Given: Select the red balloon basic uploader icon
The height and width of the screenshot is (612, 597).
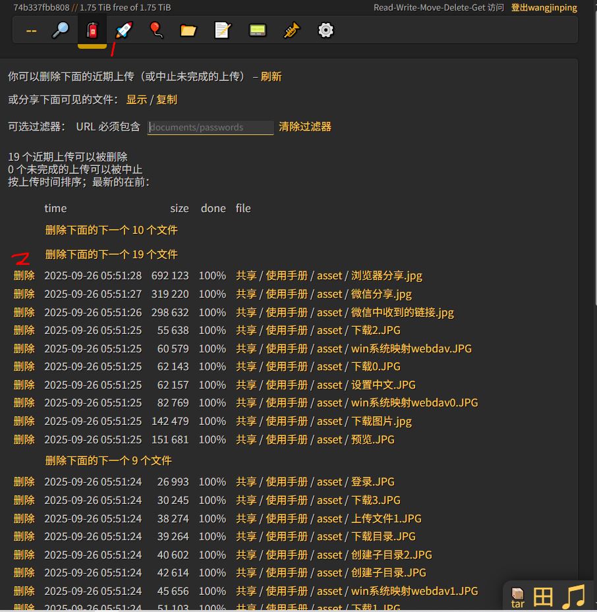Looking at the screenshot, I should (156, 30).
